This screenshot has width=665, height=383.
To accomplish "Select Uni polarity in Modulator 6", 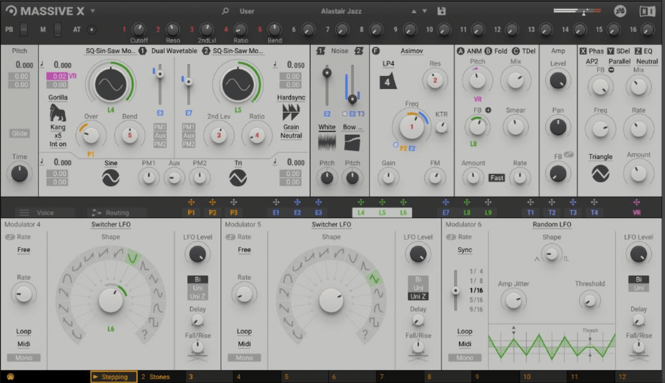I will 639,288.
